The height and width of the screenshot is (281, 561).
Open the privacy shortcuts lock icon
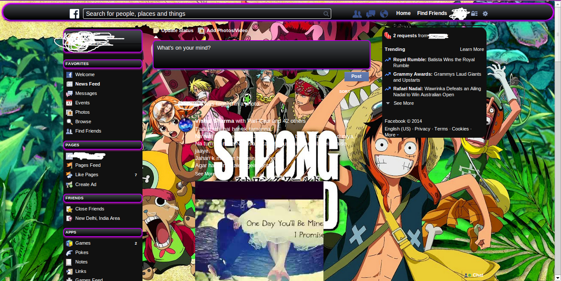tap(474, 14)
